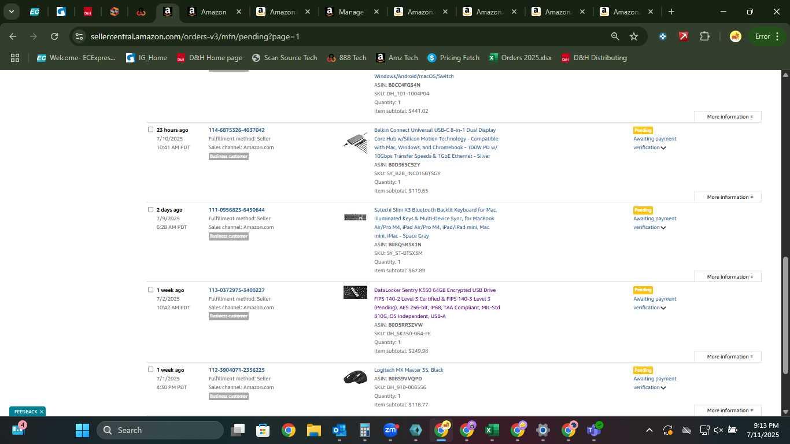Select order 113-0372975-3400227 checkbox
Image resolution: width=790 pixels, height=444 pixels.
[x=150, y=290]
